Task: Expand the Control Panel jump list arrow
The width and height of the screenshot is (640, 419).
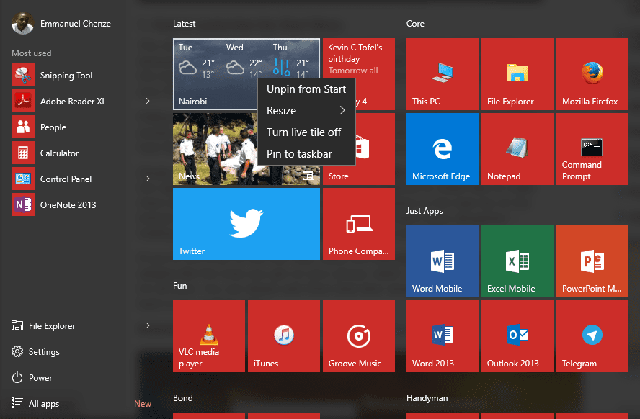Action: 148,179
